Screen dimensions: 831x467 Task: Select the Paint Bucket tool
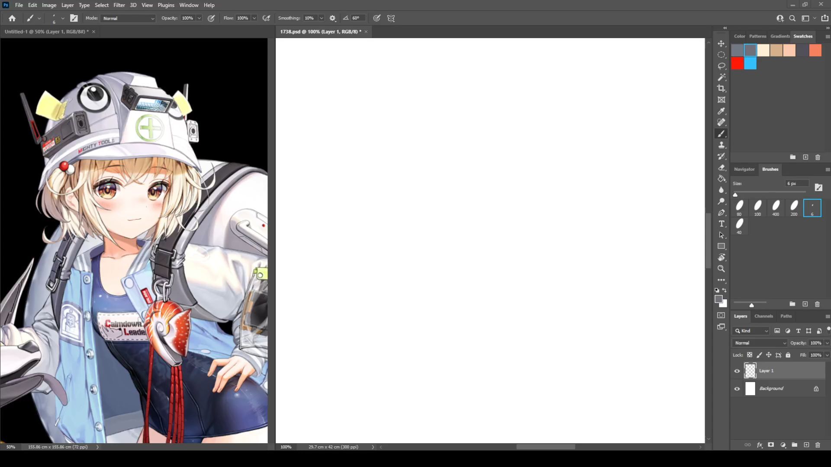[721, 179]
